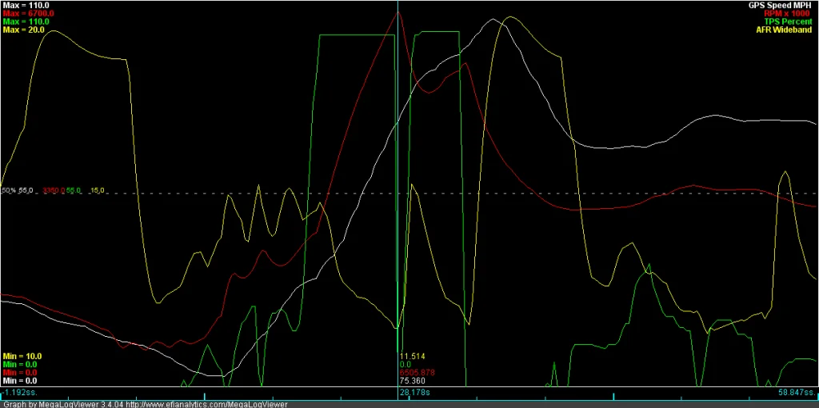Click the MegaLogViewer efianalytics.com URL text
This screenshot has width=819, height=408.
(206, 404)
